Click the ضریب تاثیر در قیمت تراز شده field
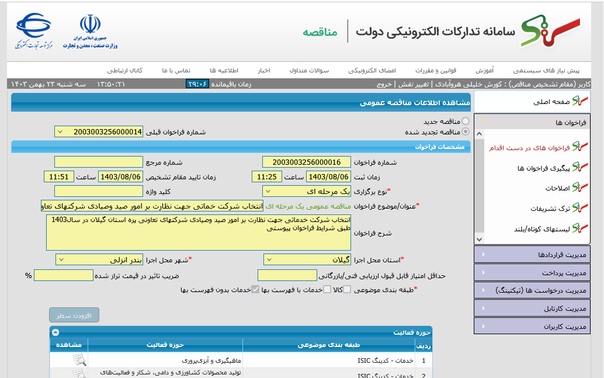Screen dimensions: 604x378 tap(64, 275)
